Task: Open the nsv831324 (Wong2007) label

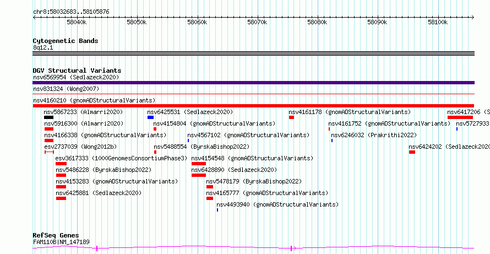Action: coord(66,89)
